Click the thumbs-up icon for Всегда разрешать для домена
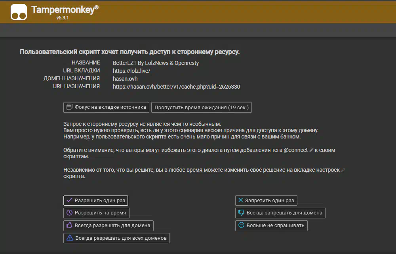Image resolution: width=396 pixels, height=254 pixels. click(x=70, y=226)
